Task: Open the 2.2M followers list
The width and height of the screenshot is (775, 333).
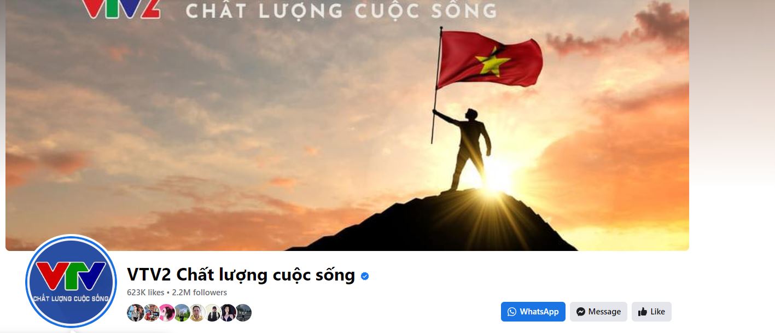Action: click(x=200, y=293)
